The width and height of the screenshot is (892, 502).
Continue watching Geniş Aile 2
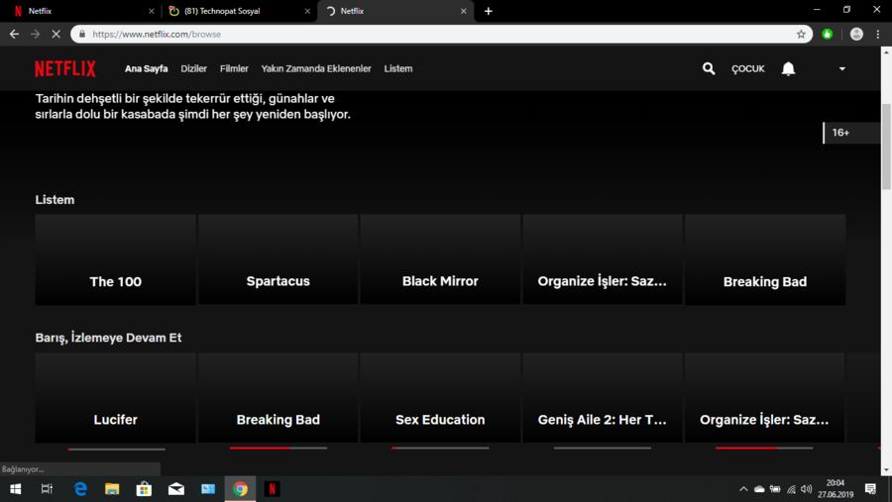click(603, 397)
